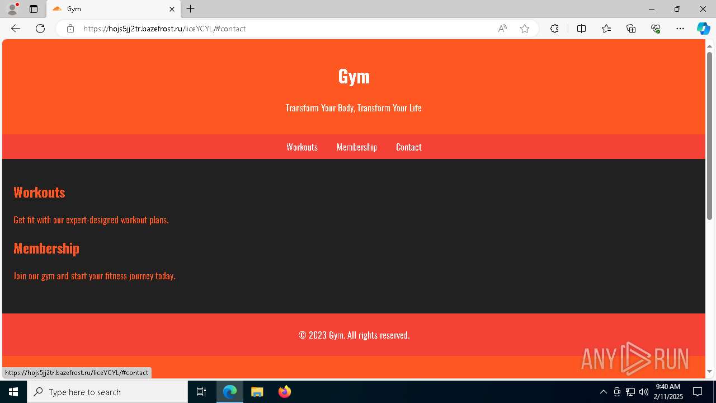
Task: Go back to the previous page
Action: [x=16, y=29]
